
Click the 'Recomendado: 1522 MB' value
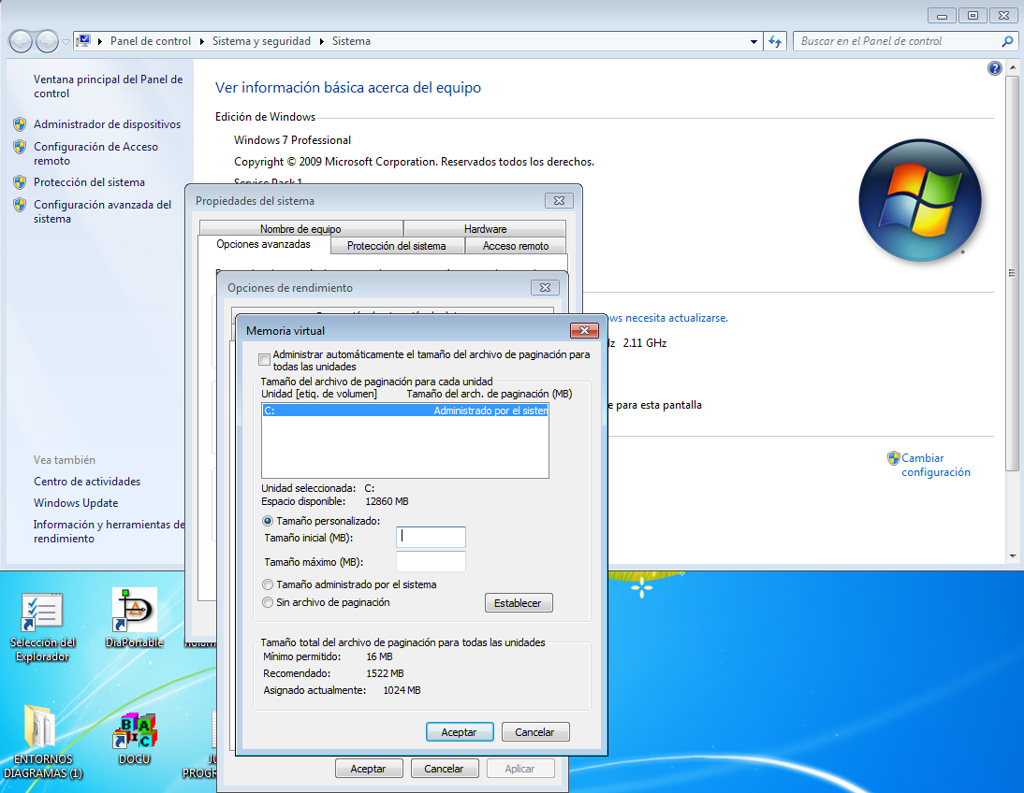pyautogui.click(x=386, y=673)
